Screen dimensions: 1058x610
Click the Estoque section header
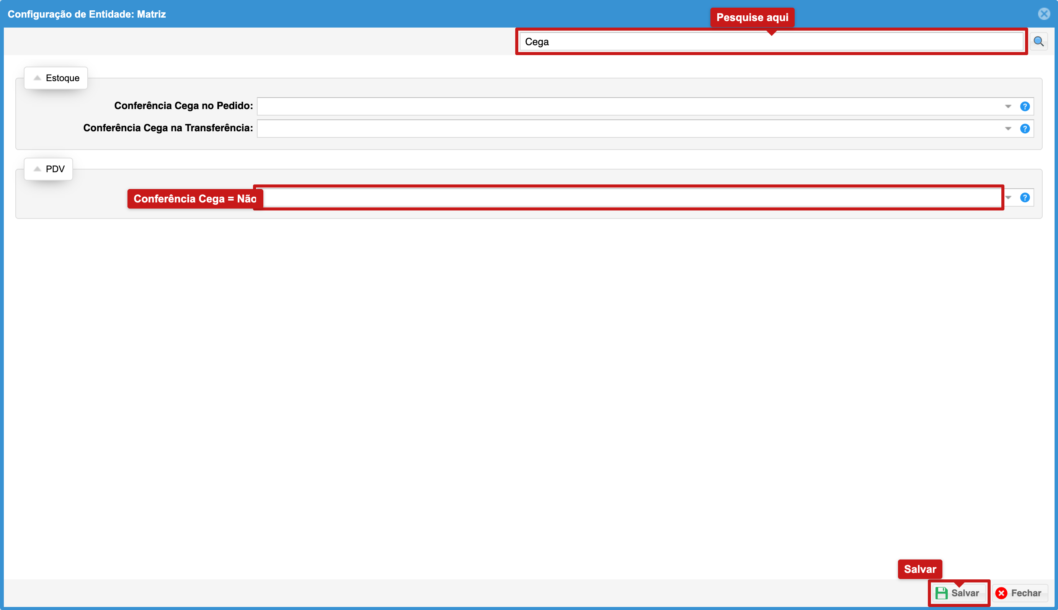point(56,78)
